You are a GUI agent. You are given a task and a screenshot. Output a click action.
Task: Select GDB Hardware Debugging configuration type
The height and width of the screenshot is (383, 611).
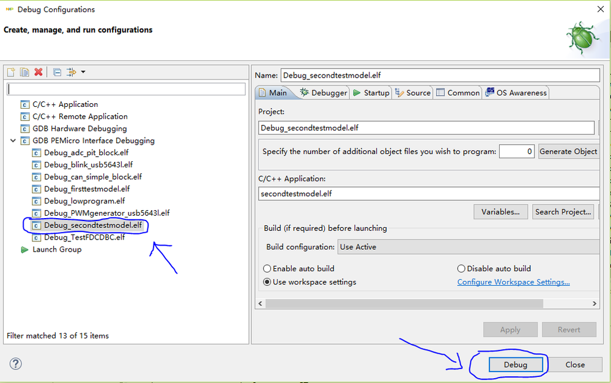point(80,128)
